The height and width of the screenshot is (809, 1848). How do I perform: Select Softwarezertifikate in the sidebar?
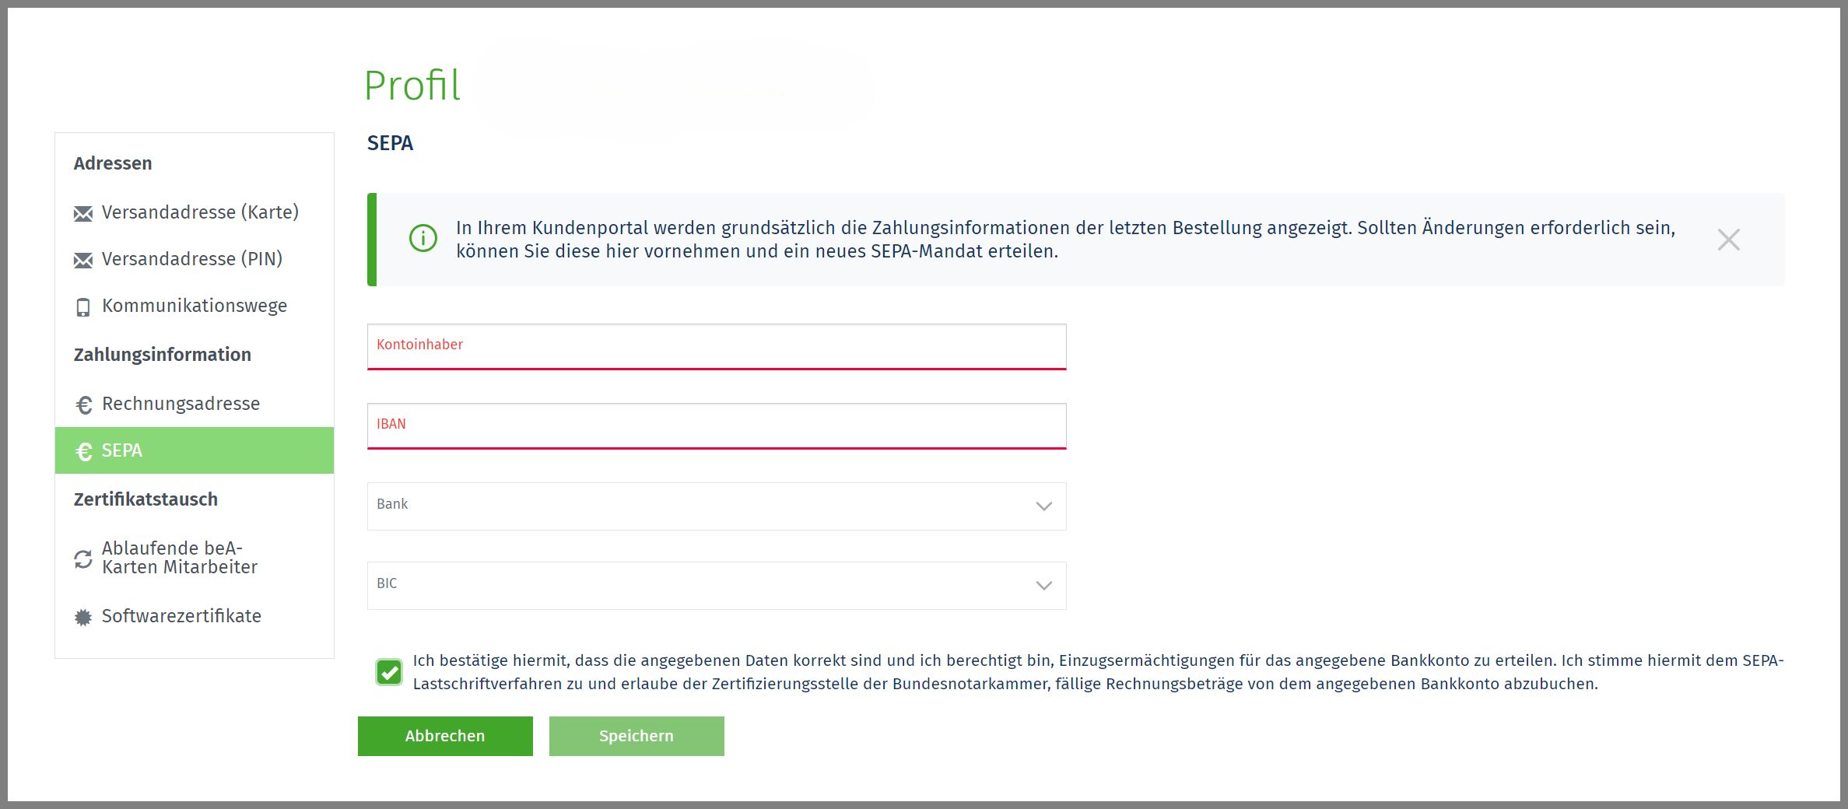click(x=181, y=616)
